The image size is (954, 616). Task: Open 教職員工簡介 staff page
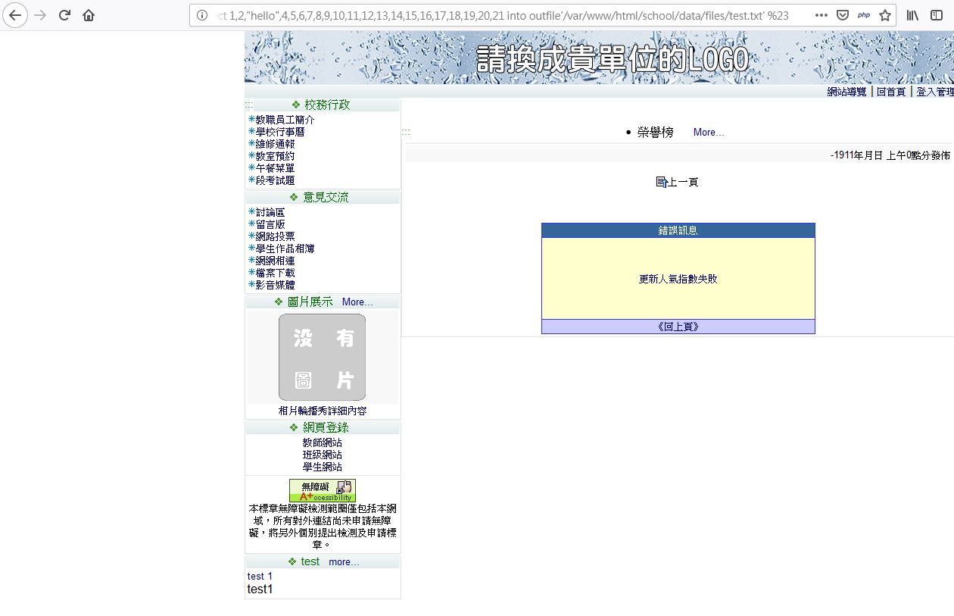pos(285,120)
